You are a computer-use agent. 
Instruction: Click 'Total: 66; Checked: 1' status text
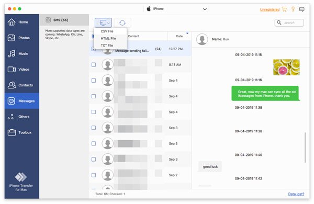[x=110, y=194]
